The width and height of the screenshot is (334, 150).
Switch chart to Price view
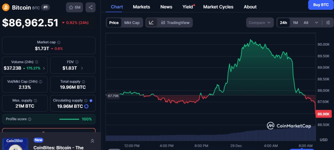[x=114, y=22]
